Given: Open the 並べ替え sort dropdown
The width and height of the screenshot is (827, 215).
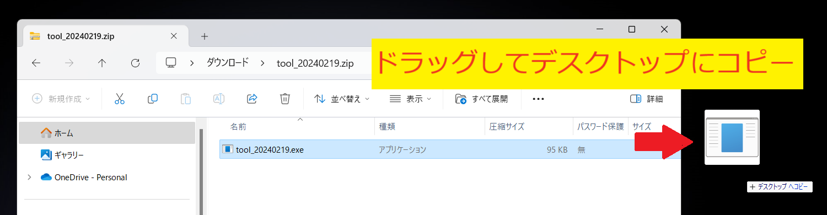Looking at the screenshot, I should point(341,99).
